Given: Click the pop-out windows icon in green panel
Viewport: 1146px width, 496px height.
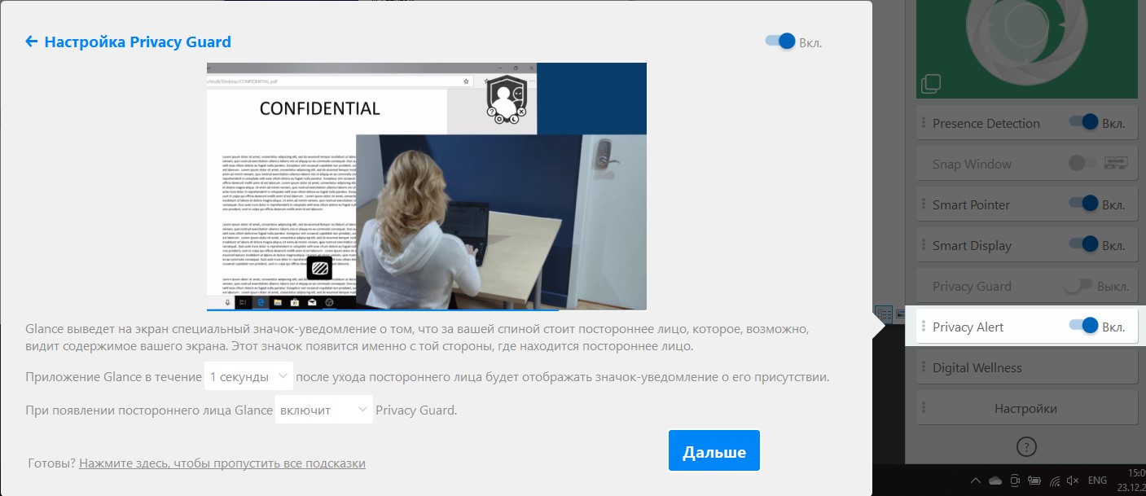Looking at the screenshot, I should 931,83.
